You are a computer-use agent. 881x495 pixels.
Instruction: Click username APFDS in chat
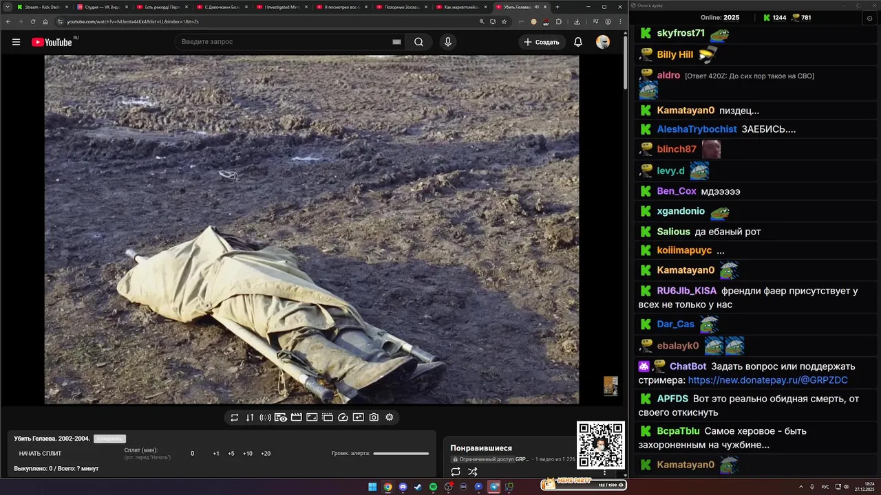tap(672, 398)
